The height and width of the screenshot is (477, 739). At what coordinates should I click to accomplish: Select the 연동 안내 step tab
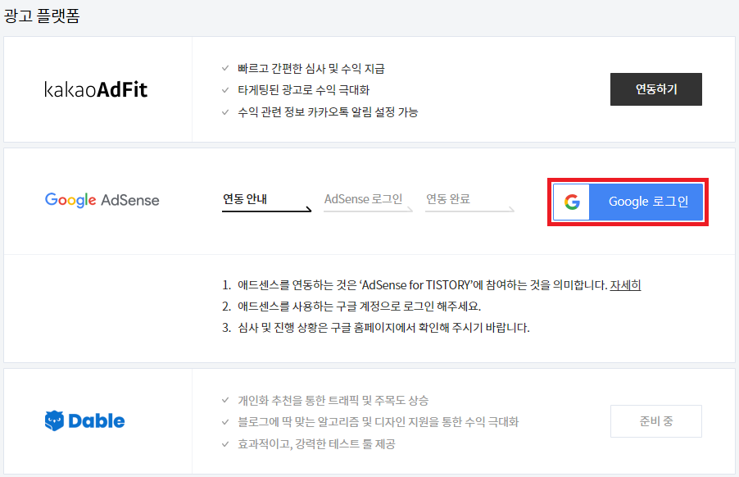click(266, 202)
